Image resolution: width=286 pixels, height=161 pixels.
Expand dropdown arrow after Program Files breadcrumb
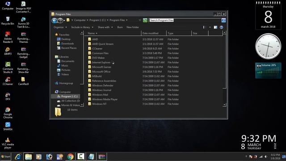click(x=127, y=20)
